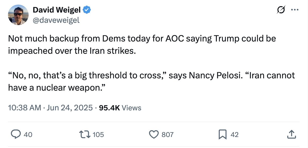Click the tweet's first paragraph about AOC
The image size is (308, 148).
142,45
